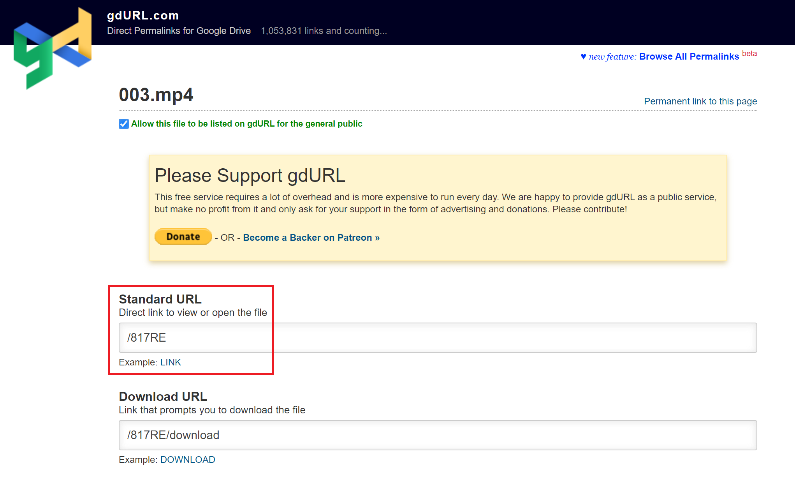The height and width of the screenshot is (501, 795).
Task: Click the 'Allow this file to be listed' label
Action: tap(246, 124)
